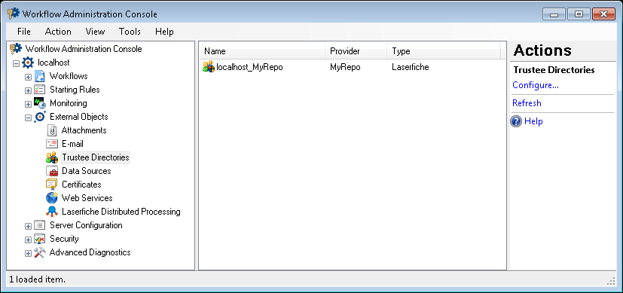This screenshot has height=293, width=623.
Task: Expand the Security tree node
Action: [28, 240]
